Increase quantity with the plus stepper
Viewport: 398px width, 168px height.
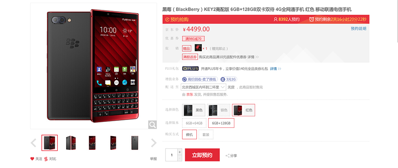(180, 152)
